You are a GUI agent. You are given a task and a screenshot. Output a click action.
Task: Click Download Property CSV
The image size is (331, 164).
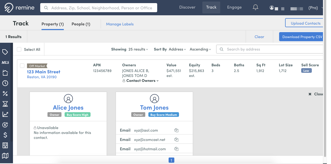[x=301, y=37]
